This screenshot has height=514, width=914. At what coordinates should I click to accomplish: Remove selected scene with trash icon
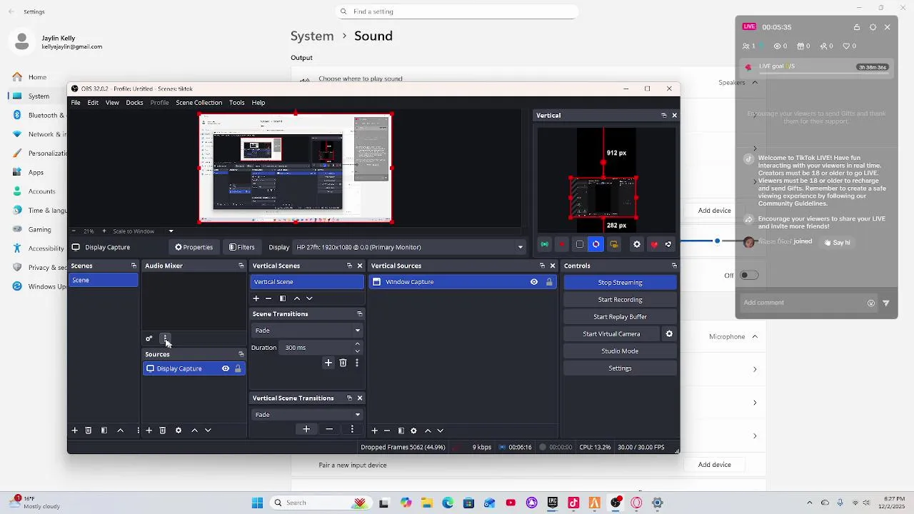click(89, 430)
